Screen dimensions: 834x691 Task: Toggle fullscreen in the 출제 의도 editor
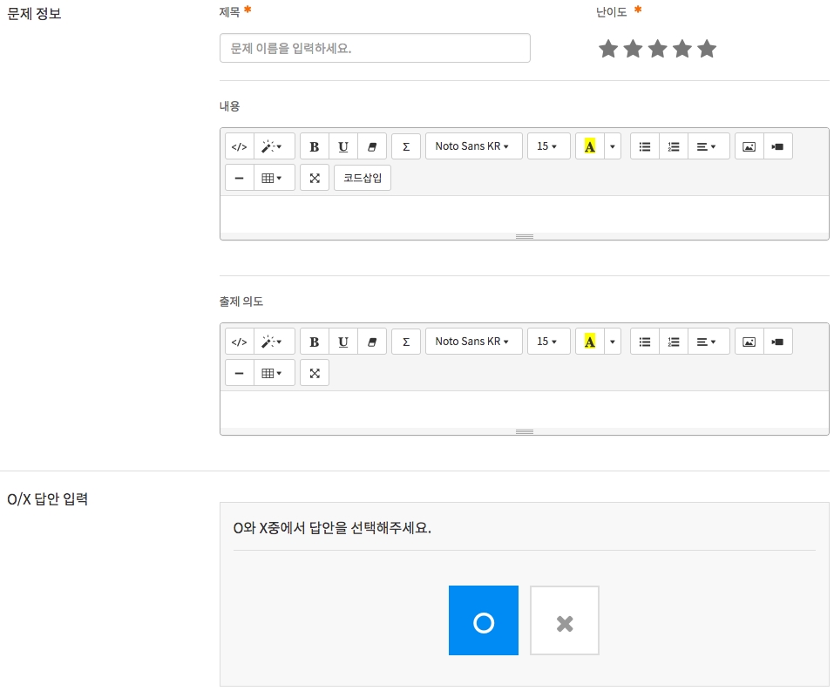point(315,373)
